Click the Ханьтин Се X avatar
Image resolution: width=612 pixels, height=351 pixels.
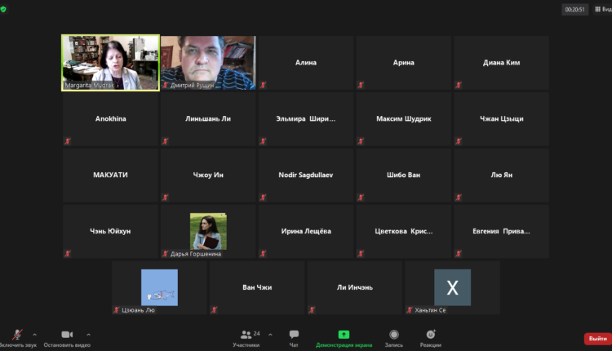pos(452,287)
